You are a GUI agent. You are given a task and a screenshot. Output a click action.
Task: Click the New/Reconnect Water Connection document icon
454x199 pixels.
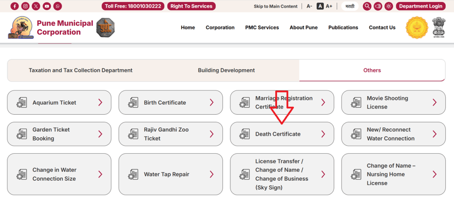(x=356, y=134)
